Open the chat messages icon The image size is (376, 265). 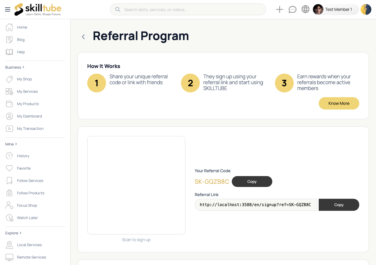[293, 9]
